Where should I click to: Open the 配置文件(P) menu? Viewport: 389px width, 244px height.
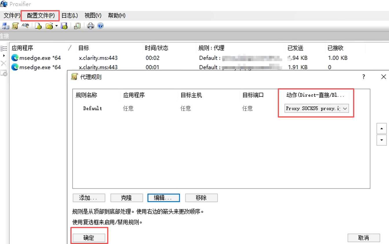41,16
